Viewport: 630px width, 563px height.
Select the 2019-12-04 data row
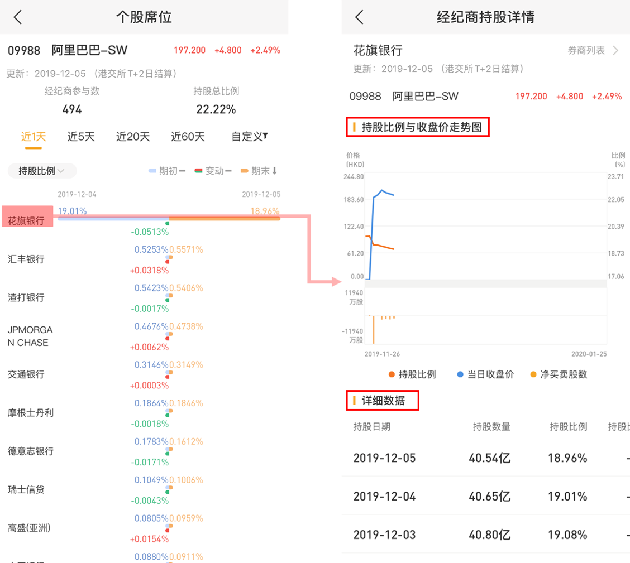coord(486,497)
